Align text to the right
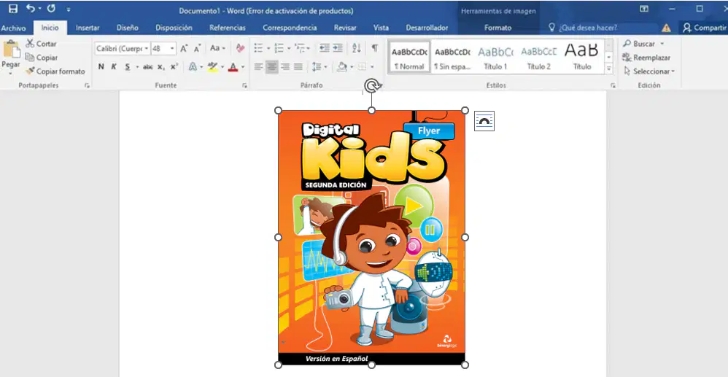Viewport: 728px width, 377px height. coord(285,67)
